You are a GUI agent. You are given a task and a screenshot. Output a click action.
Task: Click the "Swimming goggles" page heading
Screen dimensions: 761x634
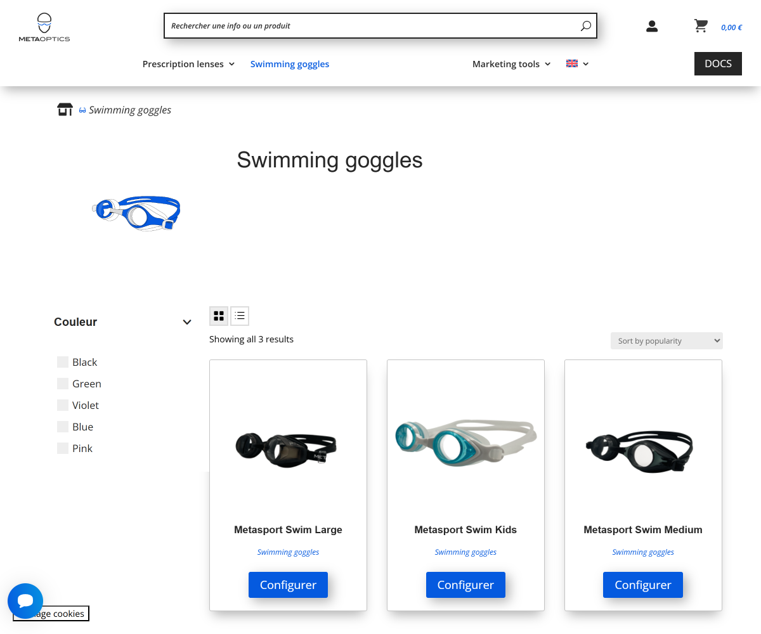[330, 160]
